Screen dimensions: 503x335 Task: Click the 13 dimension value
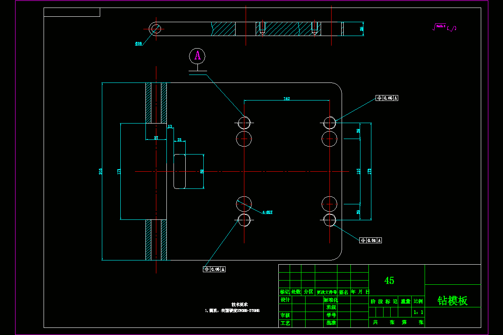click(170, 126)
